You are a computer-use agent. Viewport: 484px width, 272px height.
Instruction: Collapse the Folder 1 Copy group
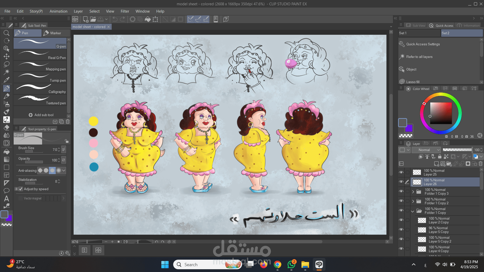[413, 211]
